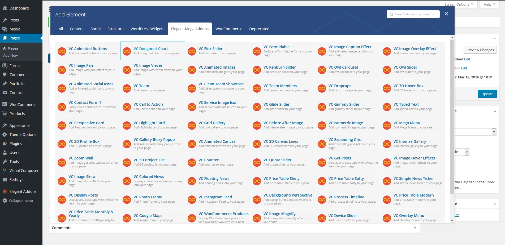Expand the Comments panel arrow
The width and height of the screenshot is (505, 245).
click(415, 228)
